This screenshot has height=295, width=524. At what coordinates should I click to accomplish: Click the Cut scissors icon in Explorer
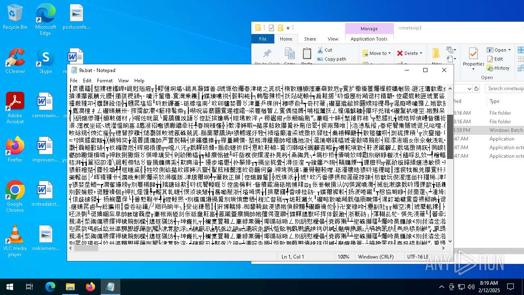[320, 50]
